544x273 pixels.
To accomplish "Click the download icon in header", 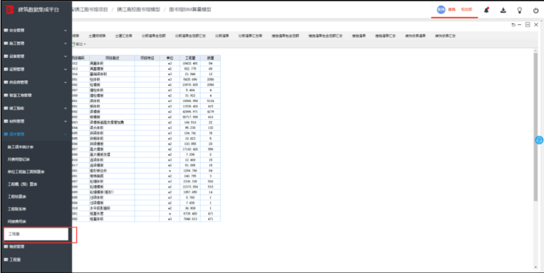I will click(503, 10).
